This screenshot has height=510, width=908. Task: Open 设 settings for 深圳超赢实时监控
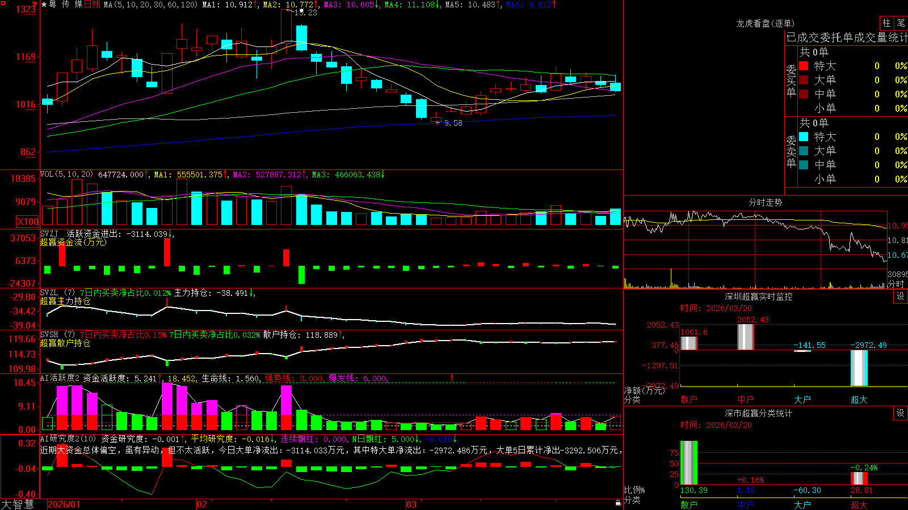pyautogui.click(x=901, y=296)
